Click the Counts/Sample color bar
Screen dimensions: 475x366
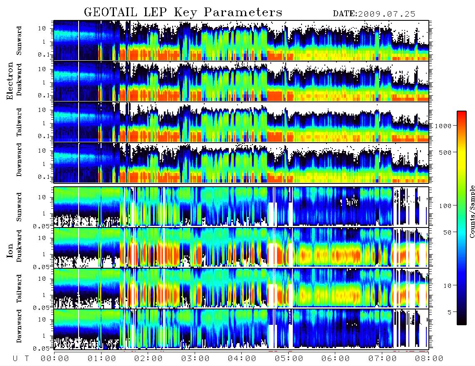[462, 218]
